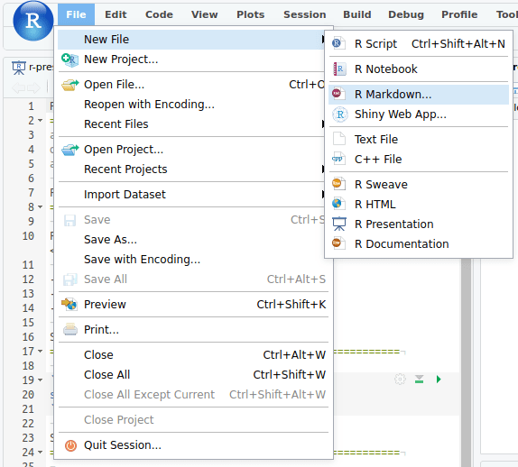Click the New Project icon
Viewport: 518px width, 467px height.
click(69, 60)
